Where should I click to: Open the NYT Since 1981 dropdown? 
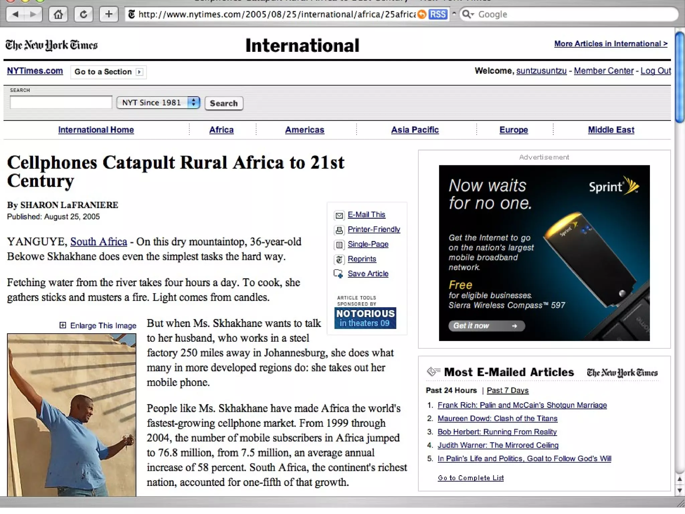tap(158, 103)
